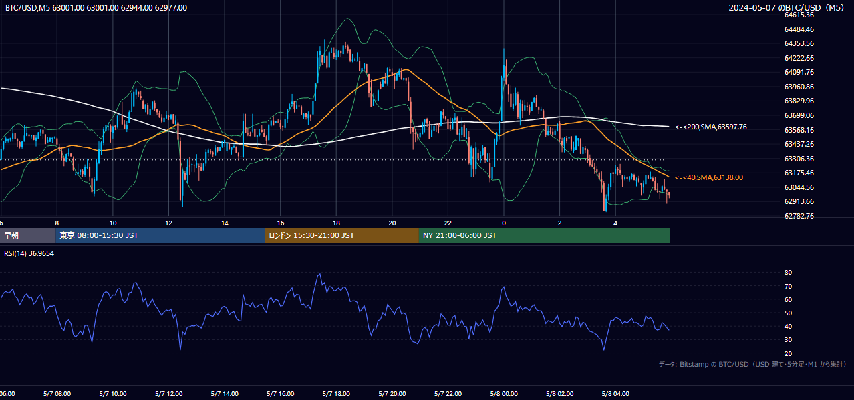
Task: Click hour mark 14 below the price chart
Action: click(225, 223)
